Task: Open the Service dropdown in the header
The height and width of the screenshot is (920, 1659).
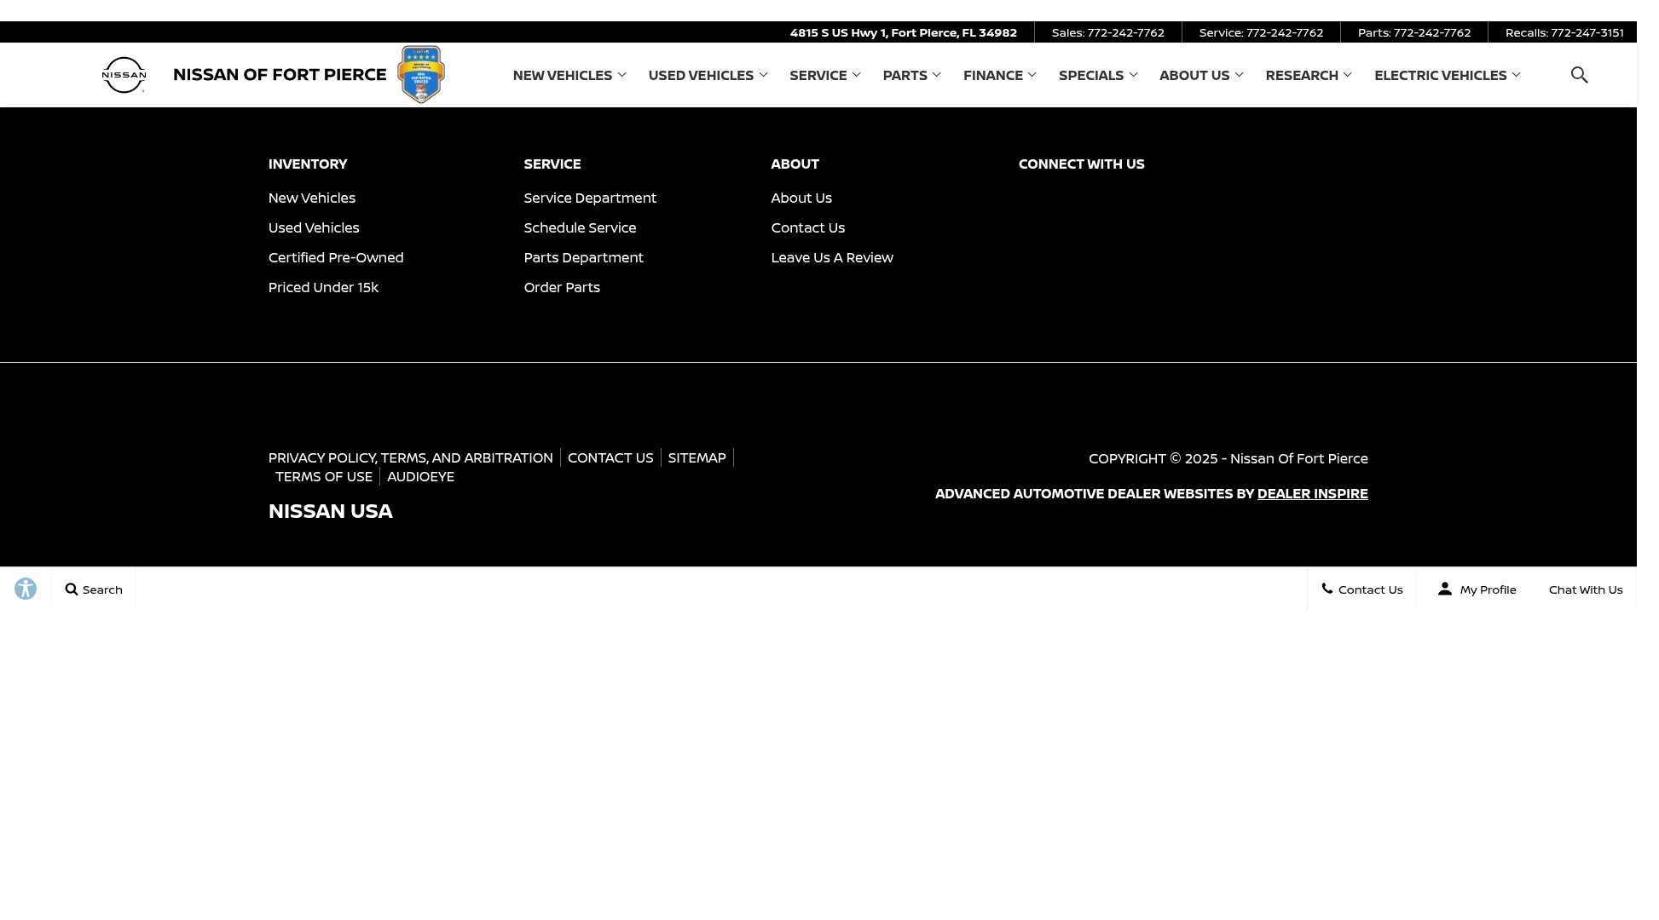Action: tap(824, 75)
